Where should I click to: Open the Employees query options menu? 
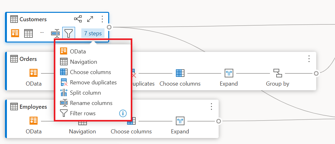(211, 107)
